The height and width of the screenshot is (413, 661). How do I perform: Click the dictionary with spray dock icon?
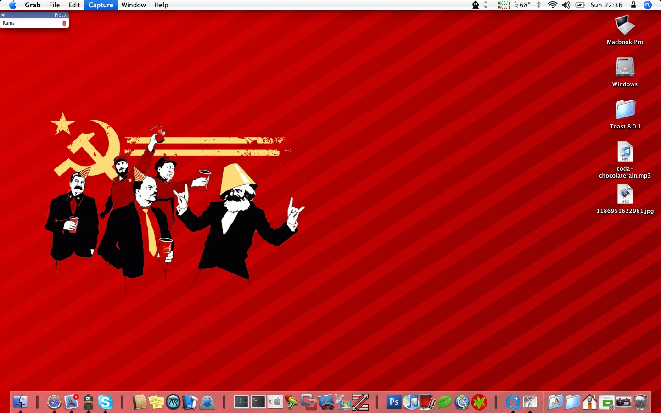190,402
